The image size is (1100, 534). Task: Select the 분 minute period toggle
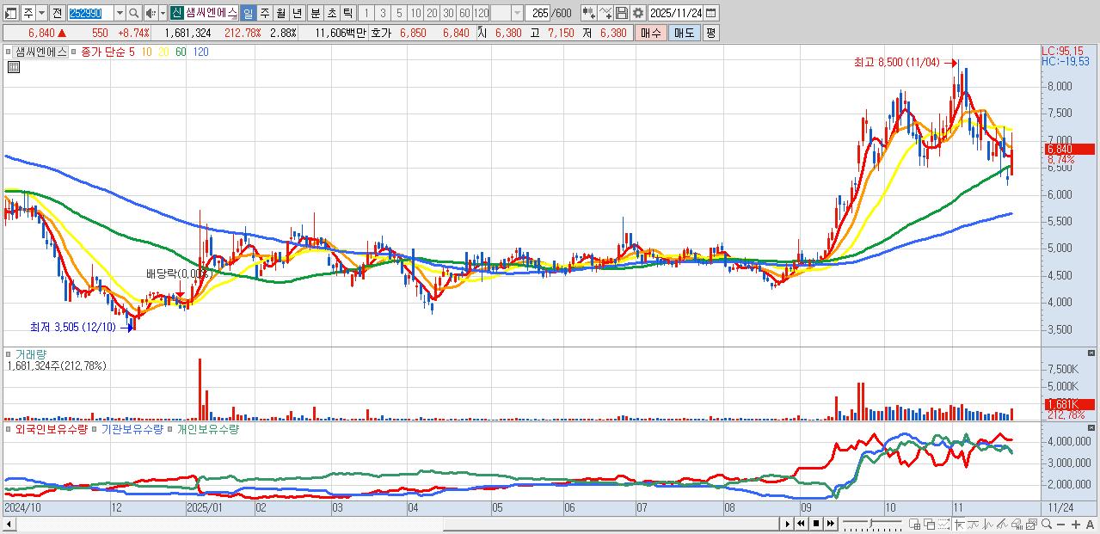315,13
